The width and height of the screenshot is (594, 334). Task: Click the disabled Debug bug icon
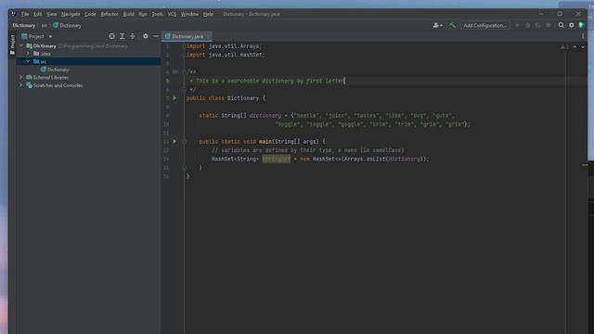(527, 25)
